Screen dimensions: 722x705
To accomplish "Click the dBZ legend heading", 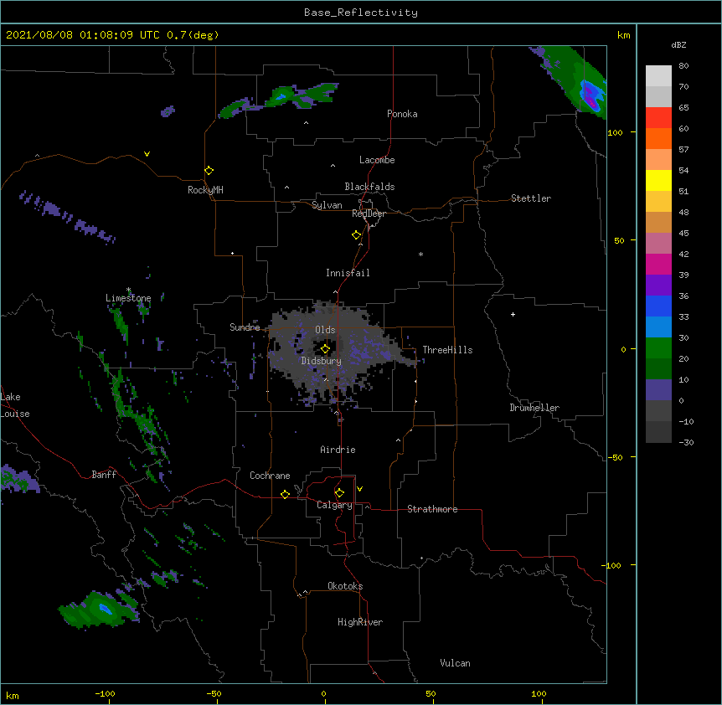I will coord(678,44).
